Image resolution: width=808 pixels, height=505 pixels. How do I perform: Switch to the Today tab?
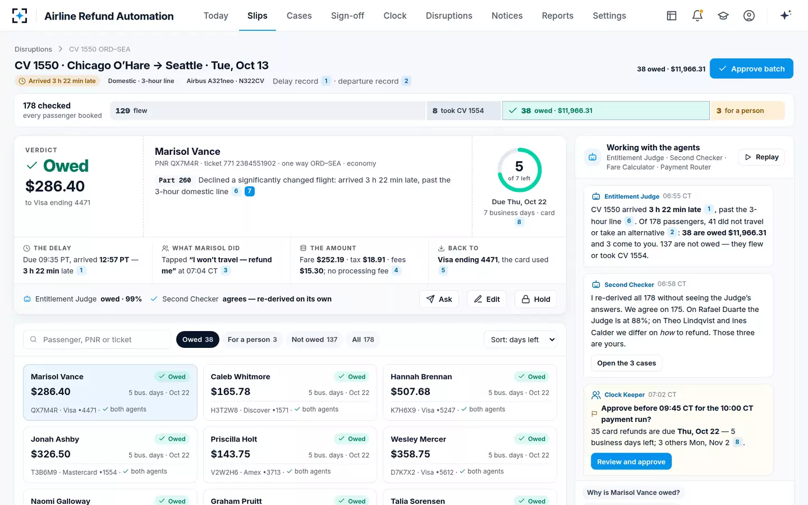(216, 16)
